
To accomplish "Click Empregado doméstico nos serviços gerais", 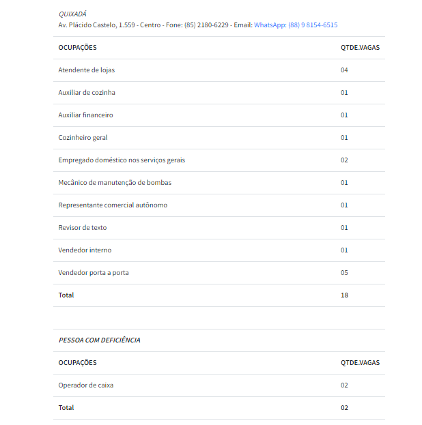I will [x=122, y=160].
